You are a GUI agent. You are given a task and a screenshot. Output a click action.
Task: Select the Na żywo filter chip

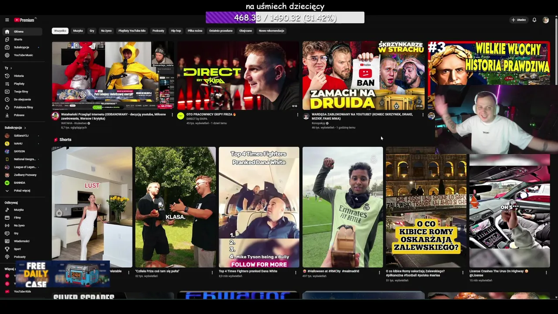point(106,31)
